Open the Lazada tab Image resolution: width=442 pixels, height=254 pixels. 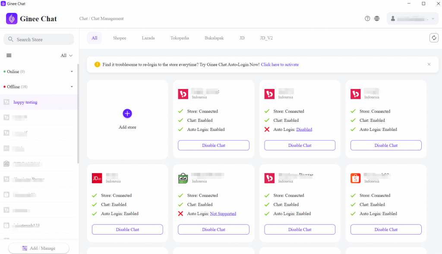click(148, 38)
